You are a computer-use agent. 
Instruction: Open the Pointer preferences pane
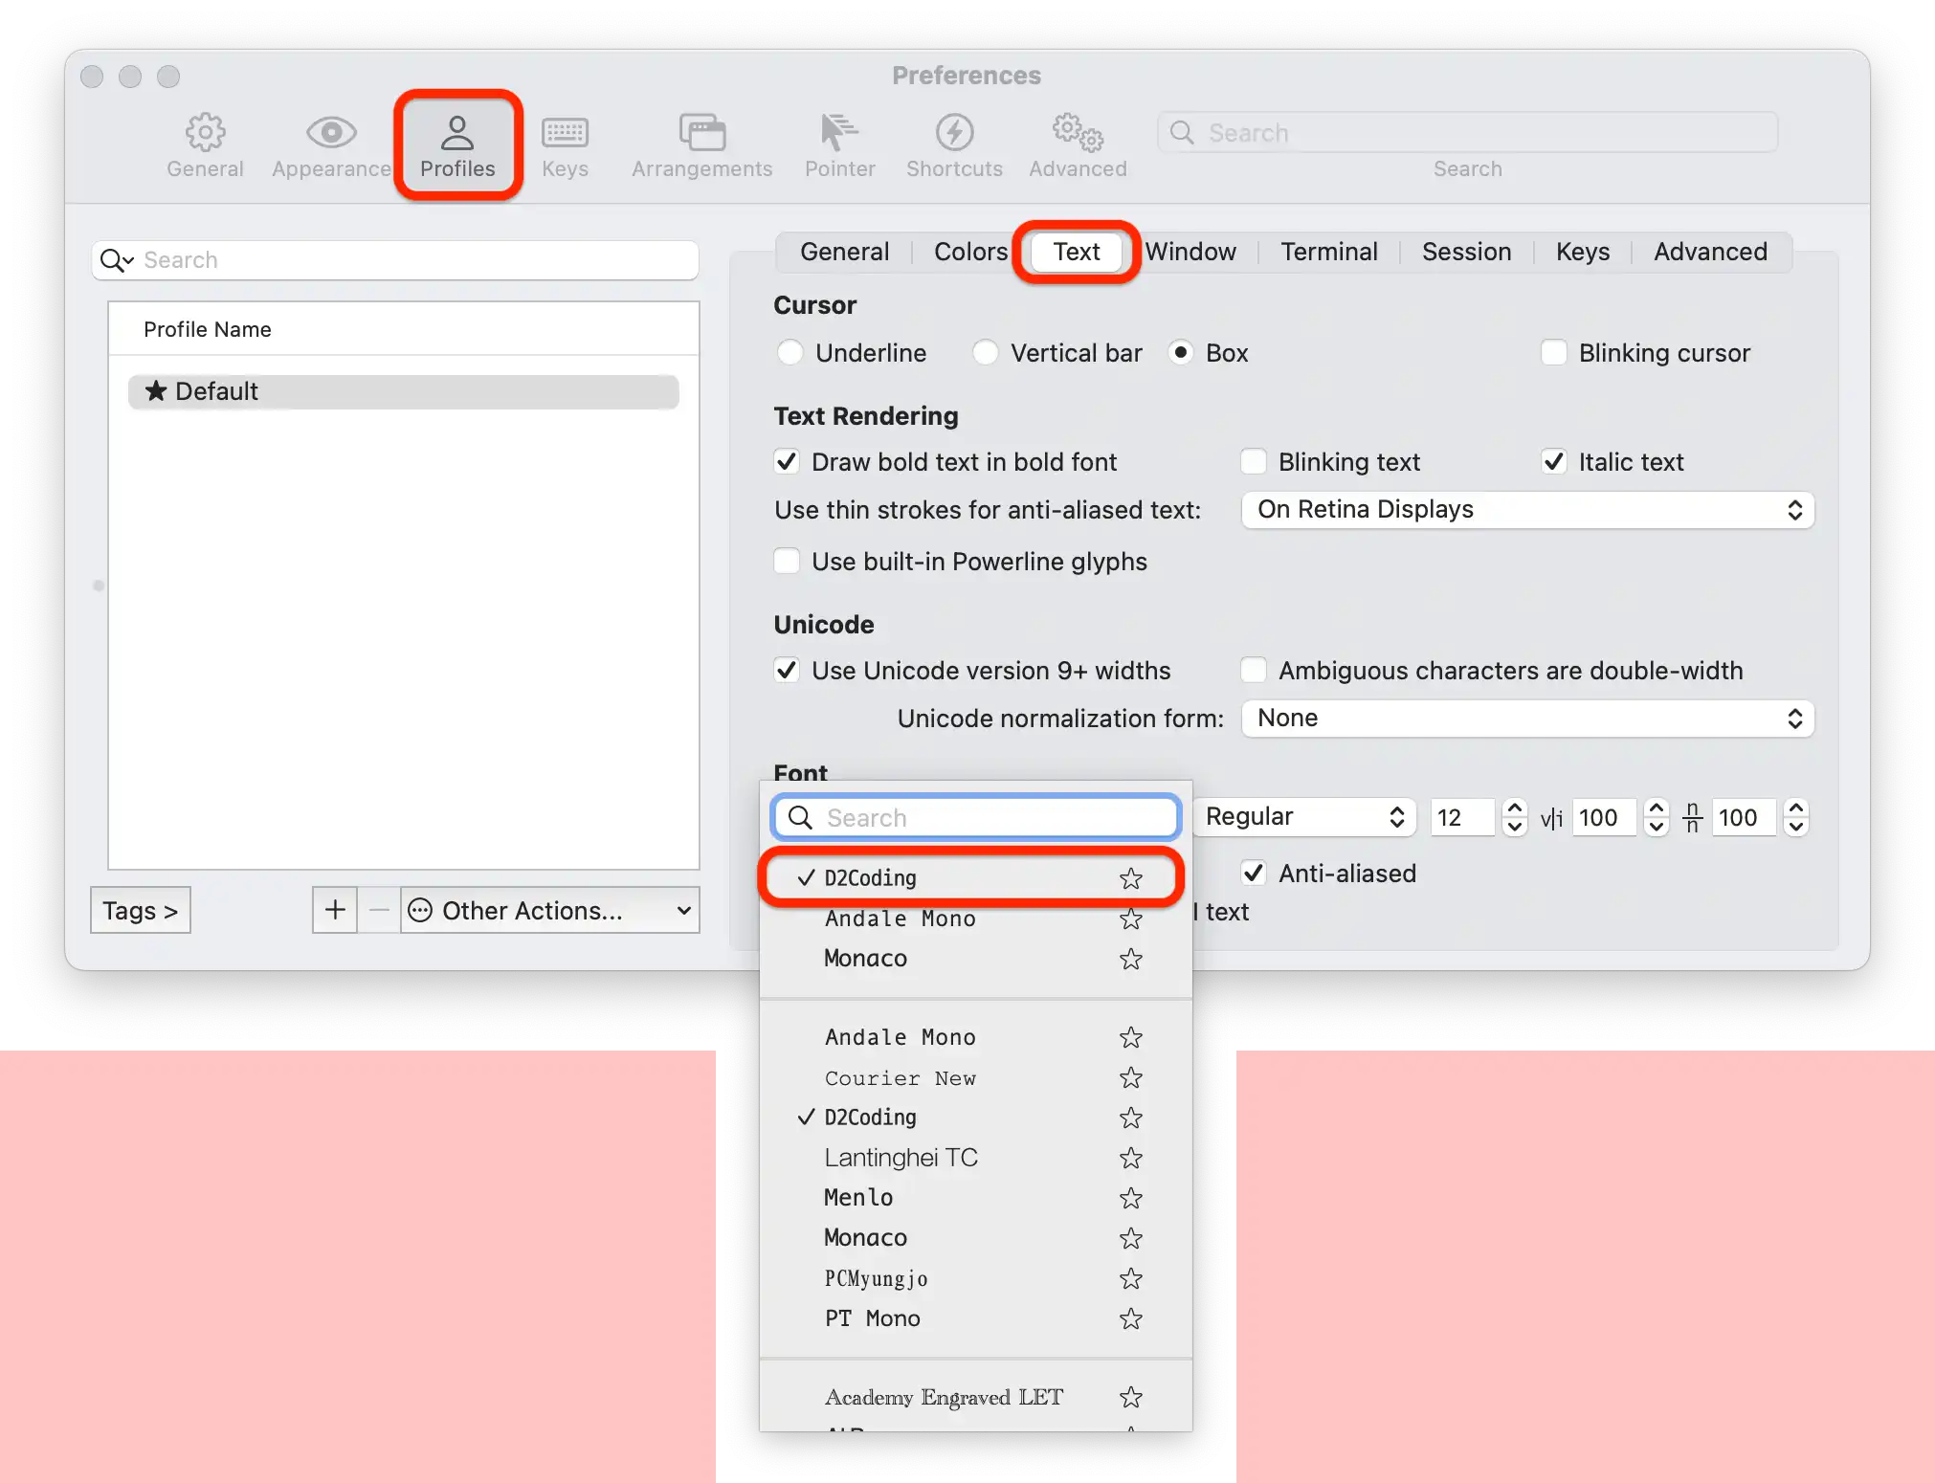pyautogui.click(x=839, y=145)
